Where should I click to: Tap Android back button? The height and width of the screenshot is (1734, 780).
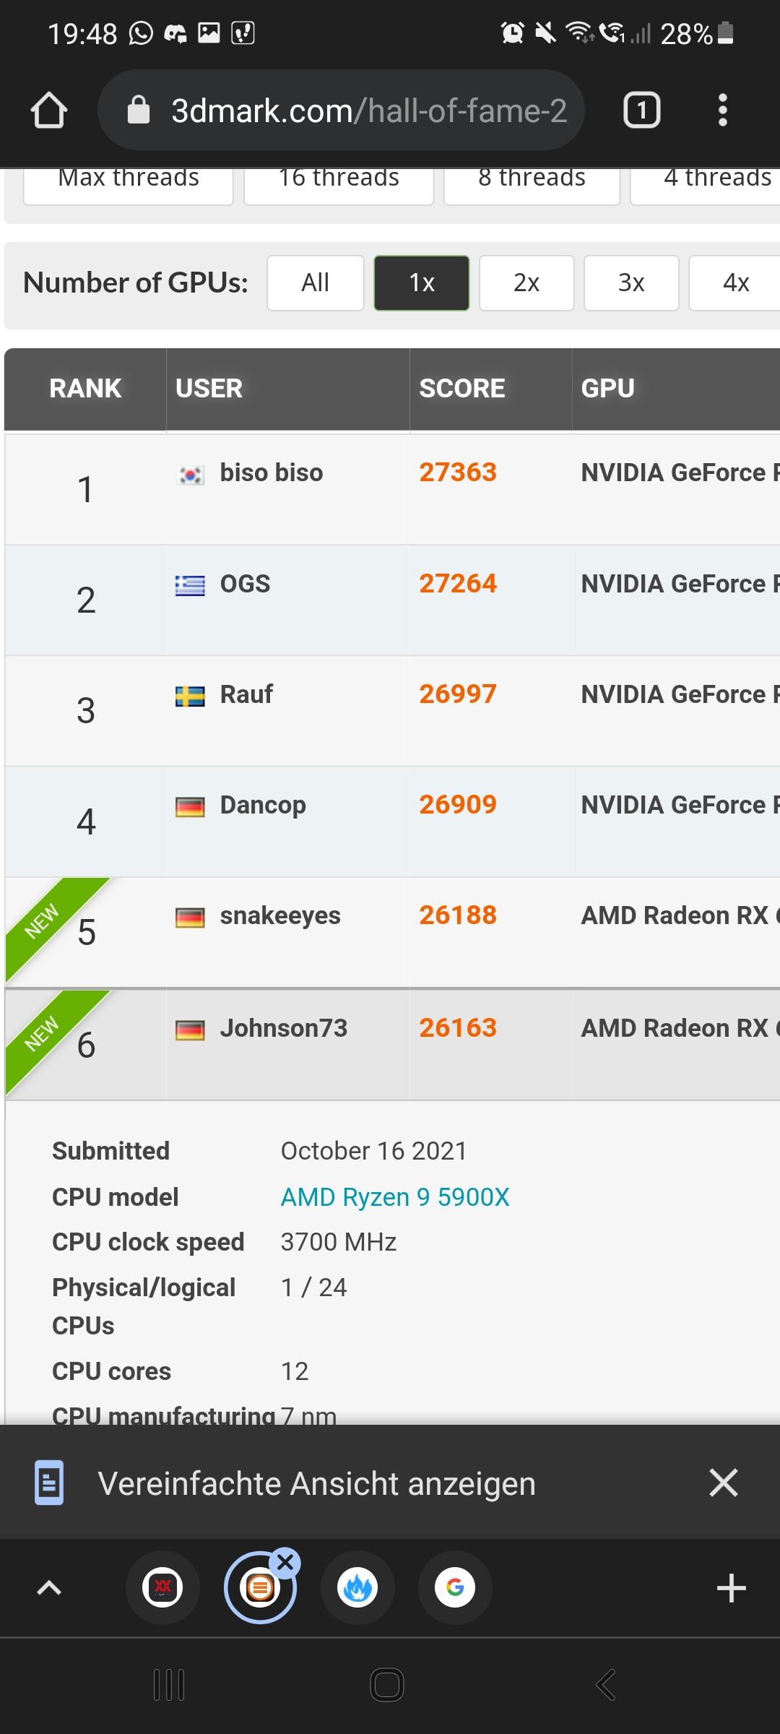coord(606,1685)
